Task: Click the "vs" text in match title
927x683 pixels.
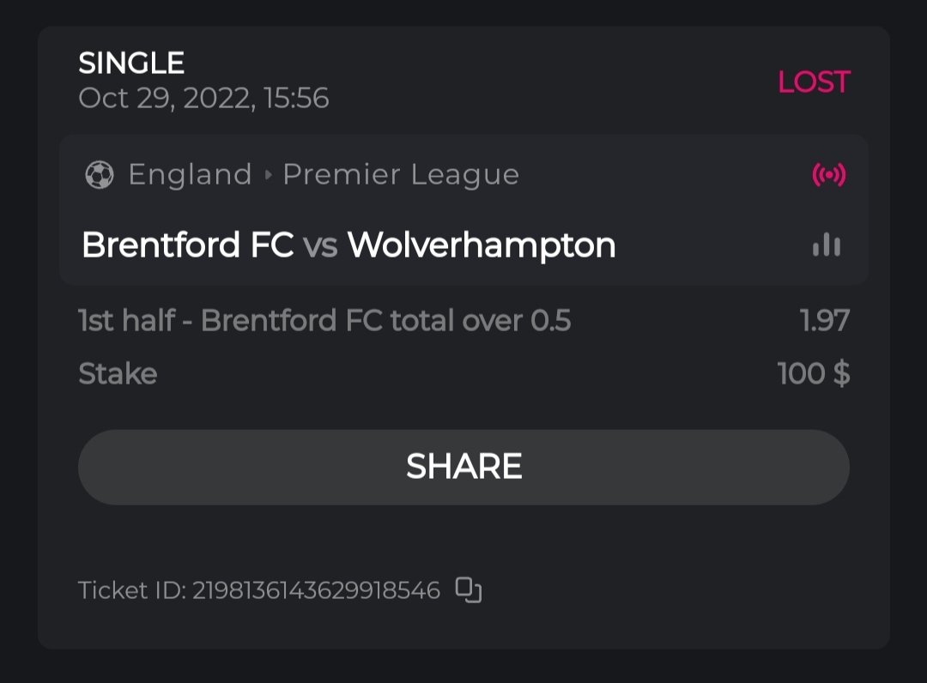Action: pos(320,246)
